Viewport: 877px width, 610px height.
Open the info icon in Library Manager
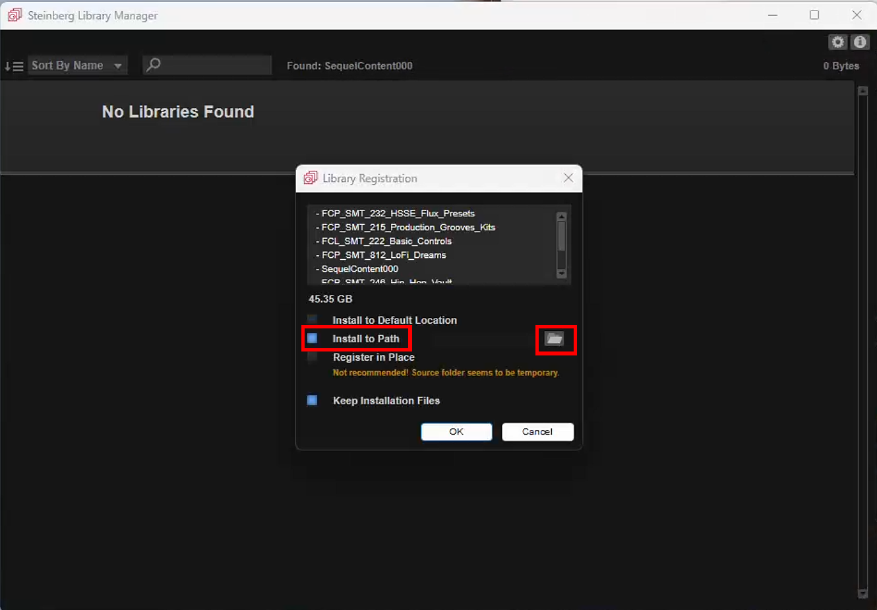(860, 42)
